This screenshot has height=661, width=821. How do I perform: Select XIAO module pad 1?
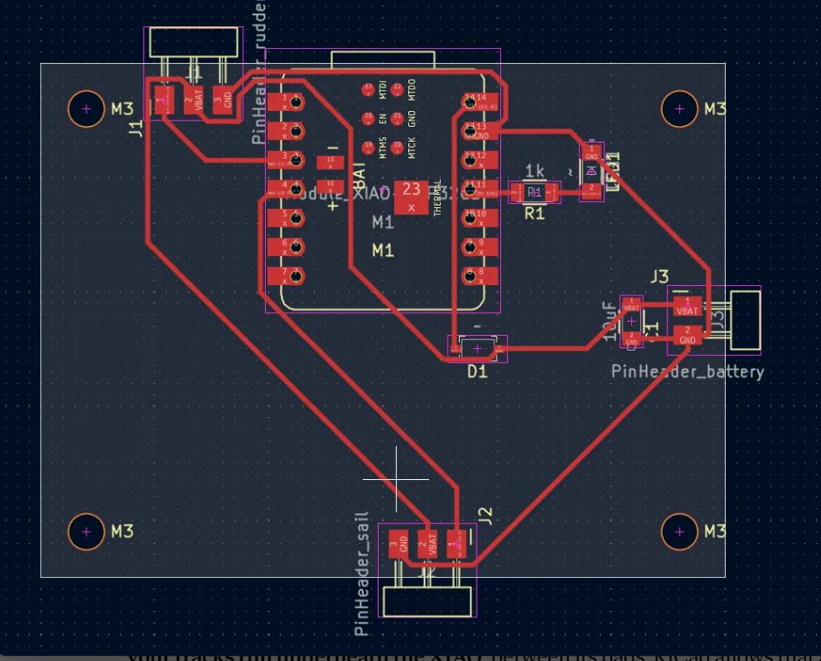(x=286, y=102)
